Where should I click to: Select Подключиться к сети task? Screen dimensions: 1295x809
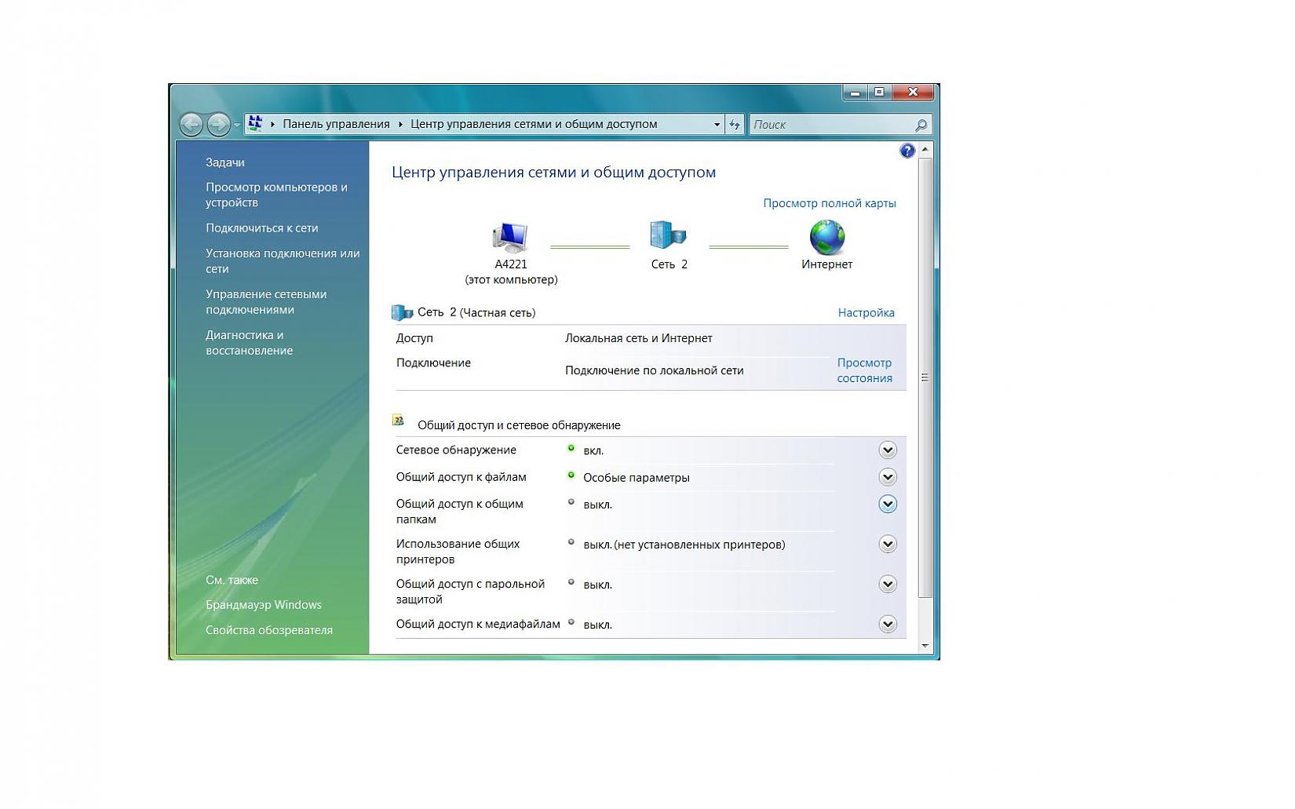(261, 228)
